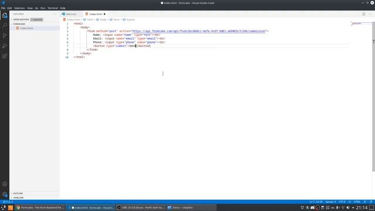
Task: Open the File menu
Action: [3, 8]
